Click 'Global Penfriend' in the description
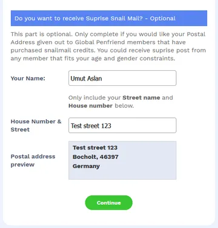 tap(101, 42)
